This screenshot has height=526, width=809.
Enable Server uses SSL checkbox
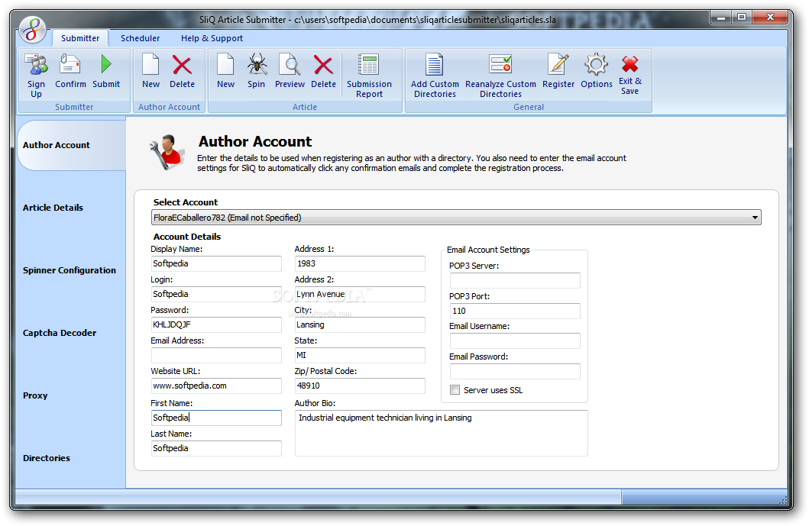pos(455,390)
